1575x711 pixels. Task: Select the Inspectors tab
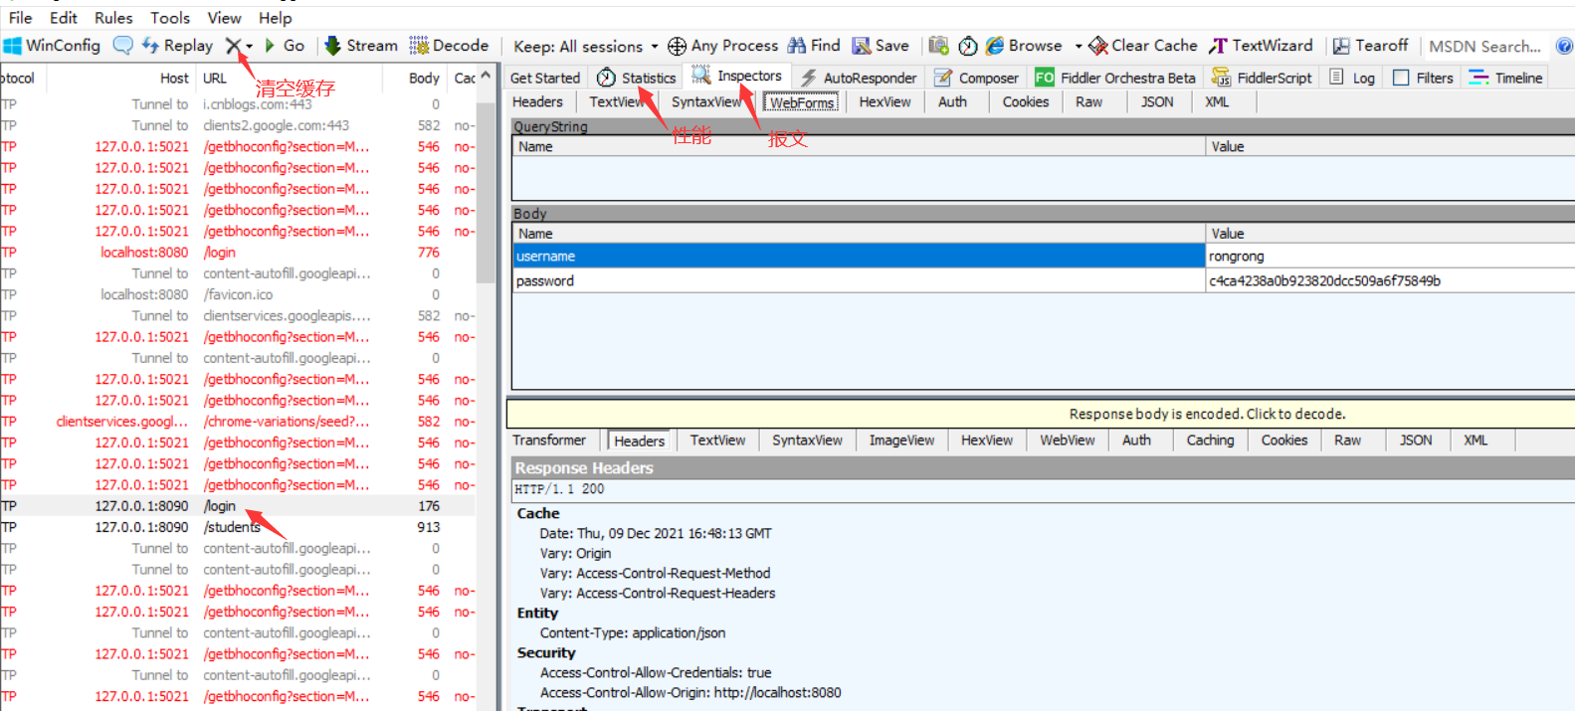coord(737,77)
